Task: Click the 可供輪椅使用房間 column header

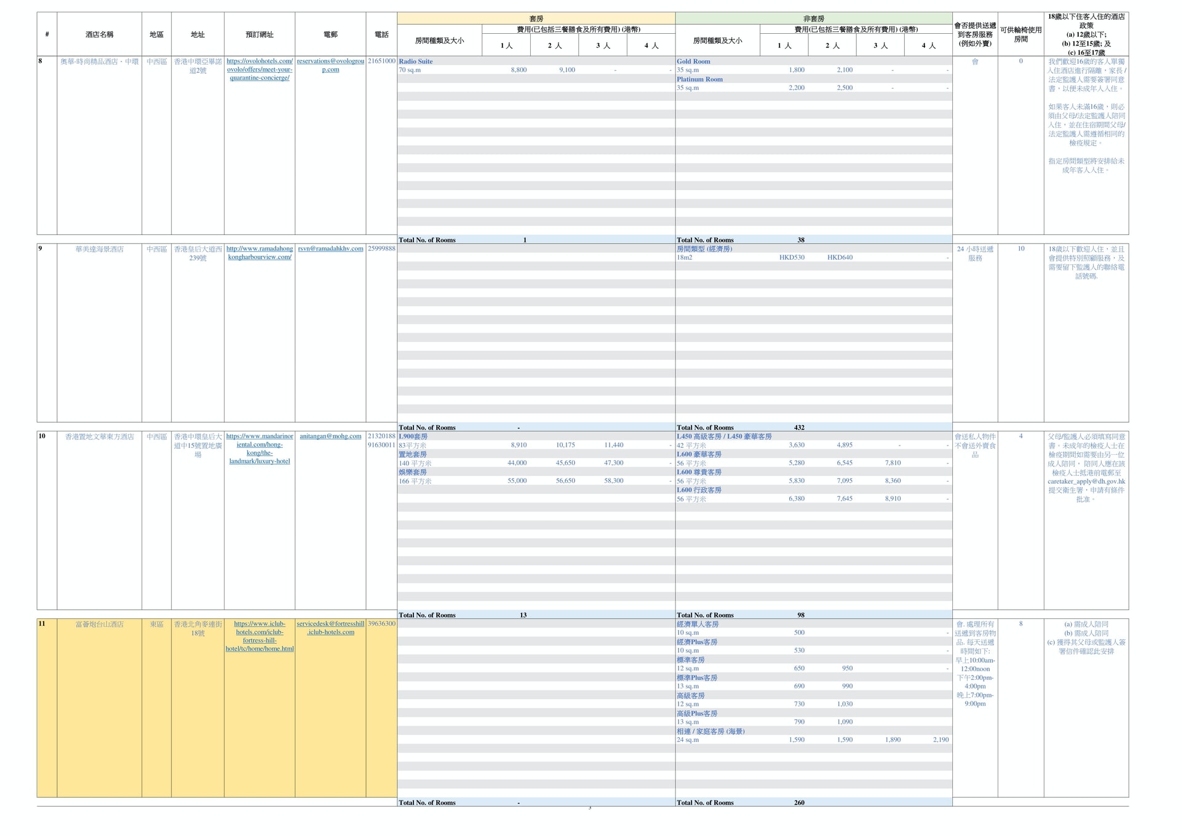Action: [1020, 34]
